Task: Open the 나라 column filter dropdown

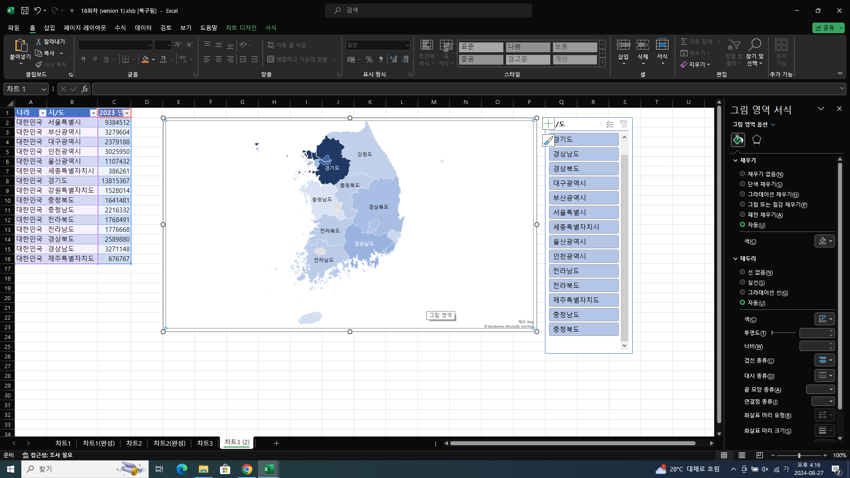Action: coord(42,113)
